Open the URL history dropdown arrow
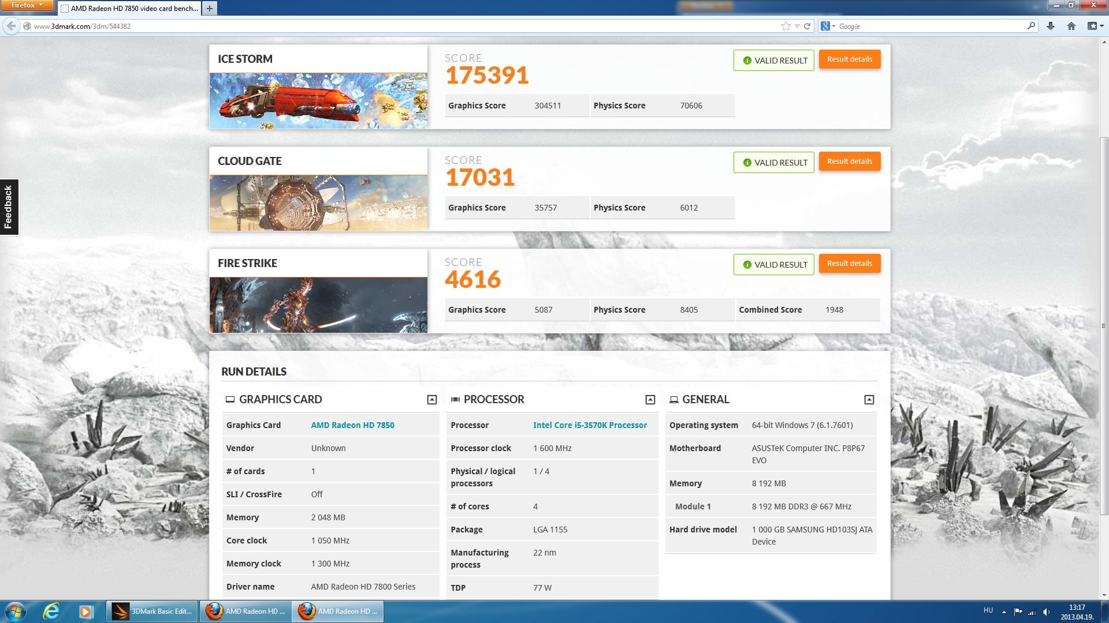 [x=797, y=26]
